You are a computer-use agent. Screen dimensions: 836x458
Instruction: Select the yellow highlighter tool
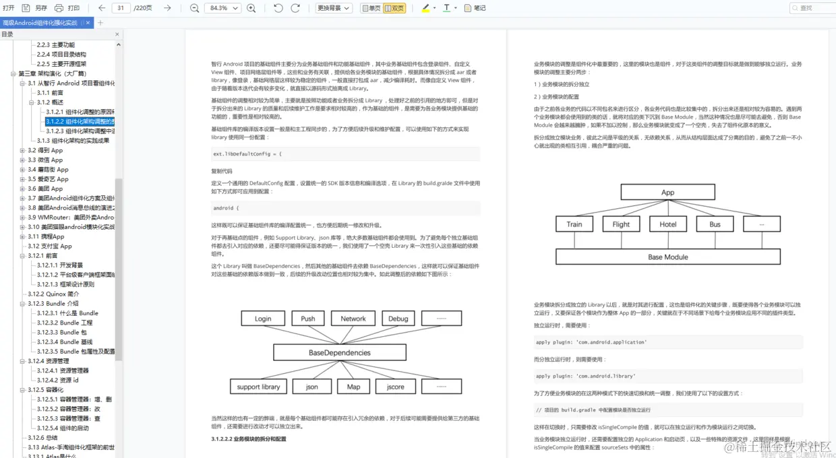pyautogui.click(x=425, y=8)
